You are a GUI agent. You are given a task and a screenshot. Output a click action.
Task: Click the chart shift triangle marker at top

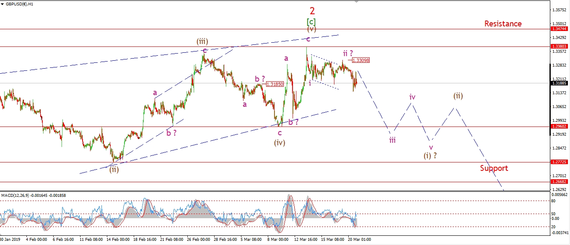coord(357,2)
